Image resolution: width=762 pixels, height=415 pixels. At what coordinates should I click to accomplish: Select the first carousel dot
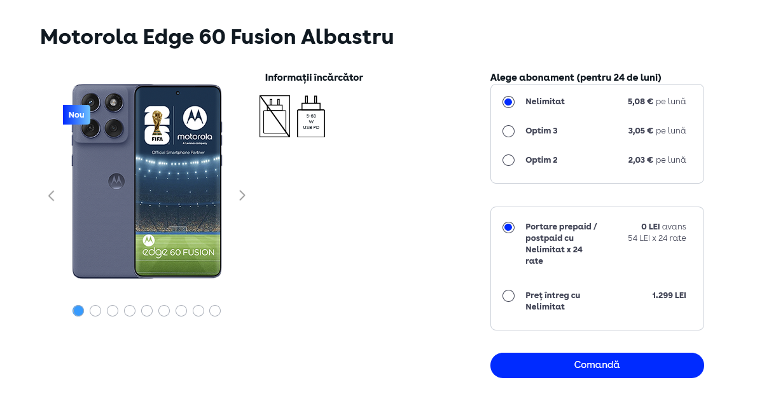[x=78, y=311]
